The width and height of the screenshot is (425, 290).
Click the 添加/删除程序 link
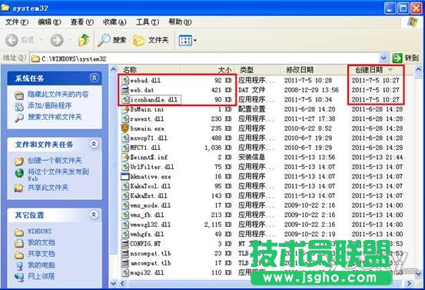(x=50, y=105)
